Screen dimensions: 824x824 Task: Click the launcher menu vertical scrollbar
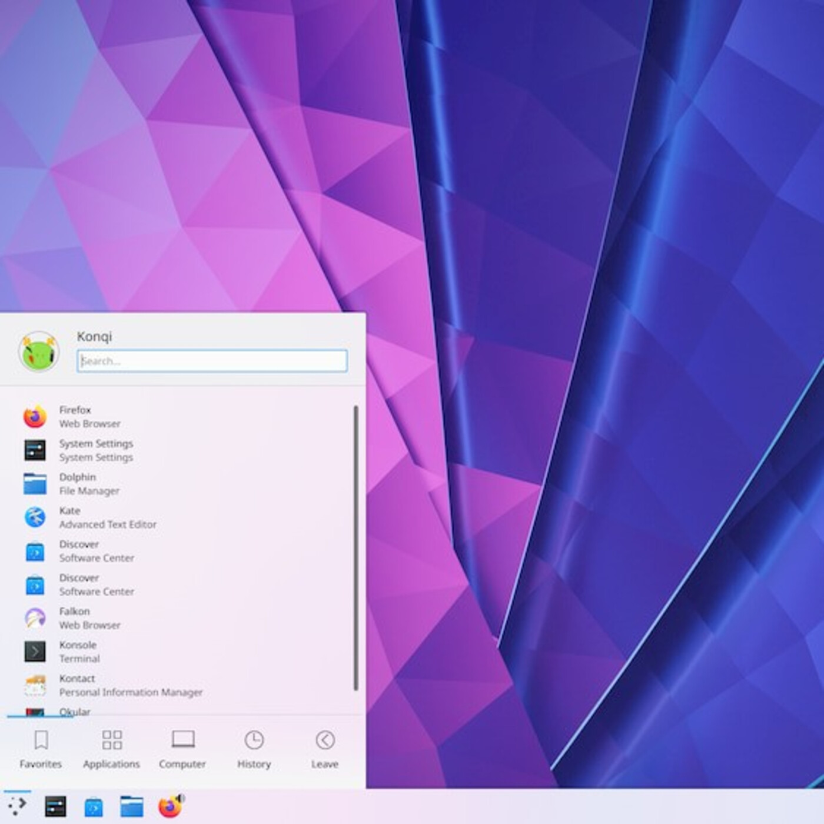tap(356, 548)
